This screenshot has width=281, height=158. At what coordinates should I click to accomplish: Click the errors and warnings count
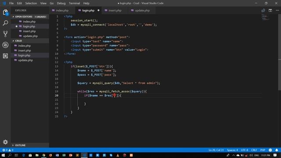point(8,150)
